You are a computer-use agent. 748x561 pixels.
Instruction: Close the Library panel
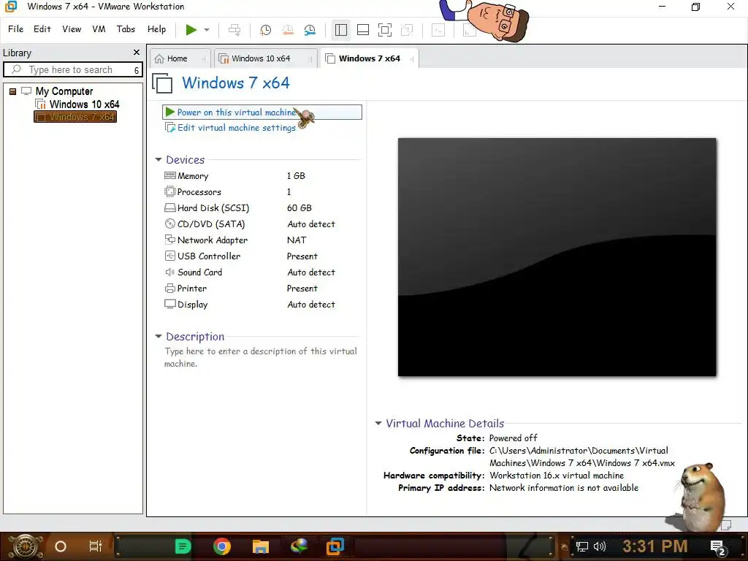(x=137, y=53)
